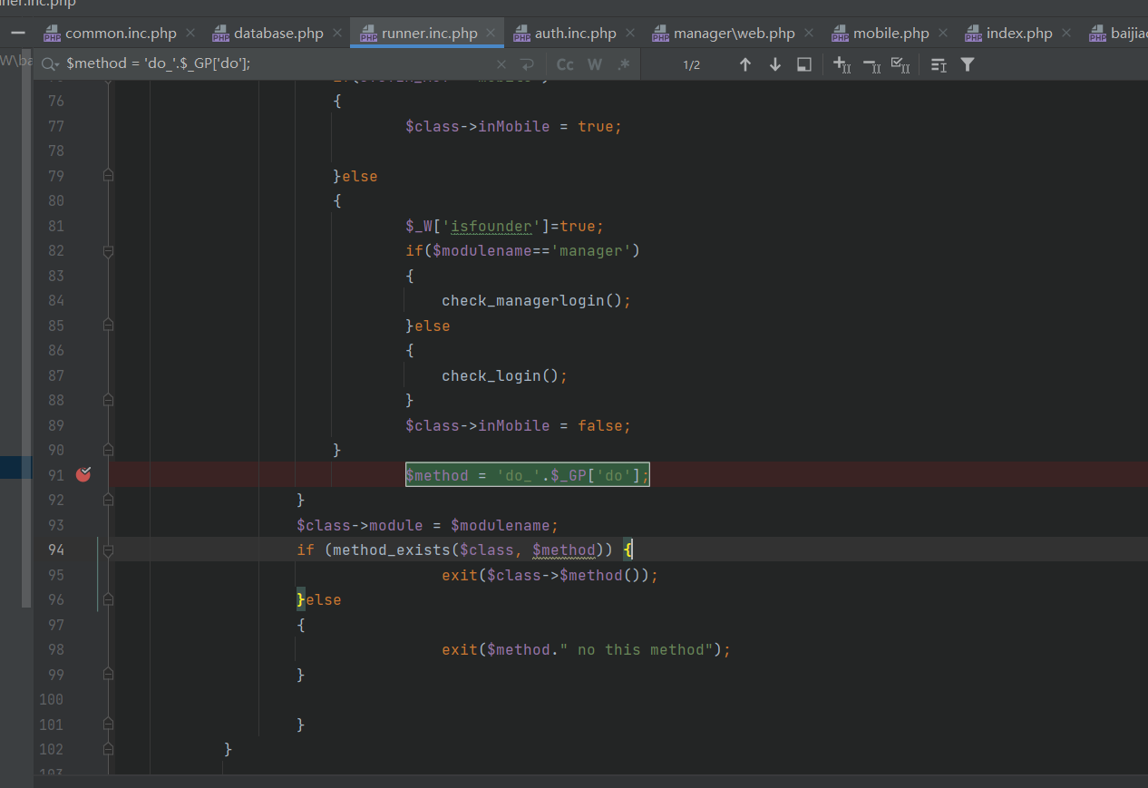Toggle whole Words (W) search option
1148x788 pixels.
coord(595,64)
